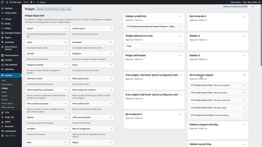Collapse Sidebar predefinita panel arrow
The image size is (262, 147).
point(181,16)
